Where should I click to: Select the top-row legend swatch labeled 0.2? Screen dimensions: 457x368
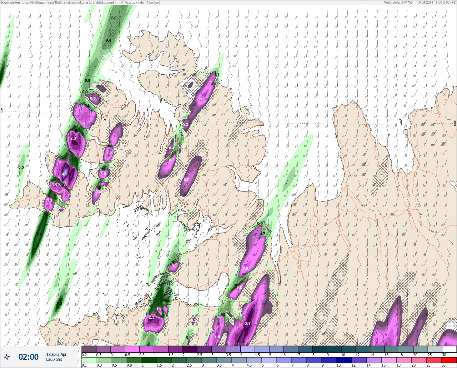coord(89,349)
